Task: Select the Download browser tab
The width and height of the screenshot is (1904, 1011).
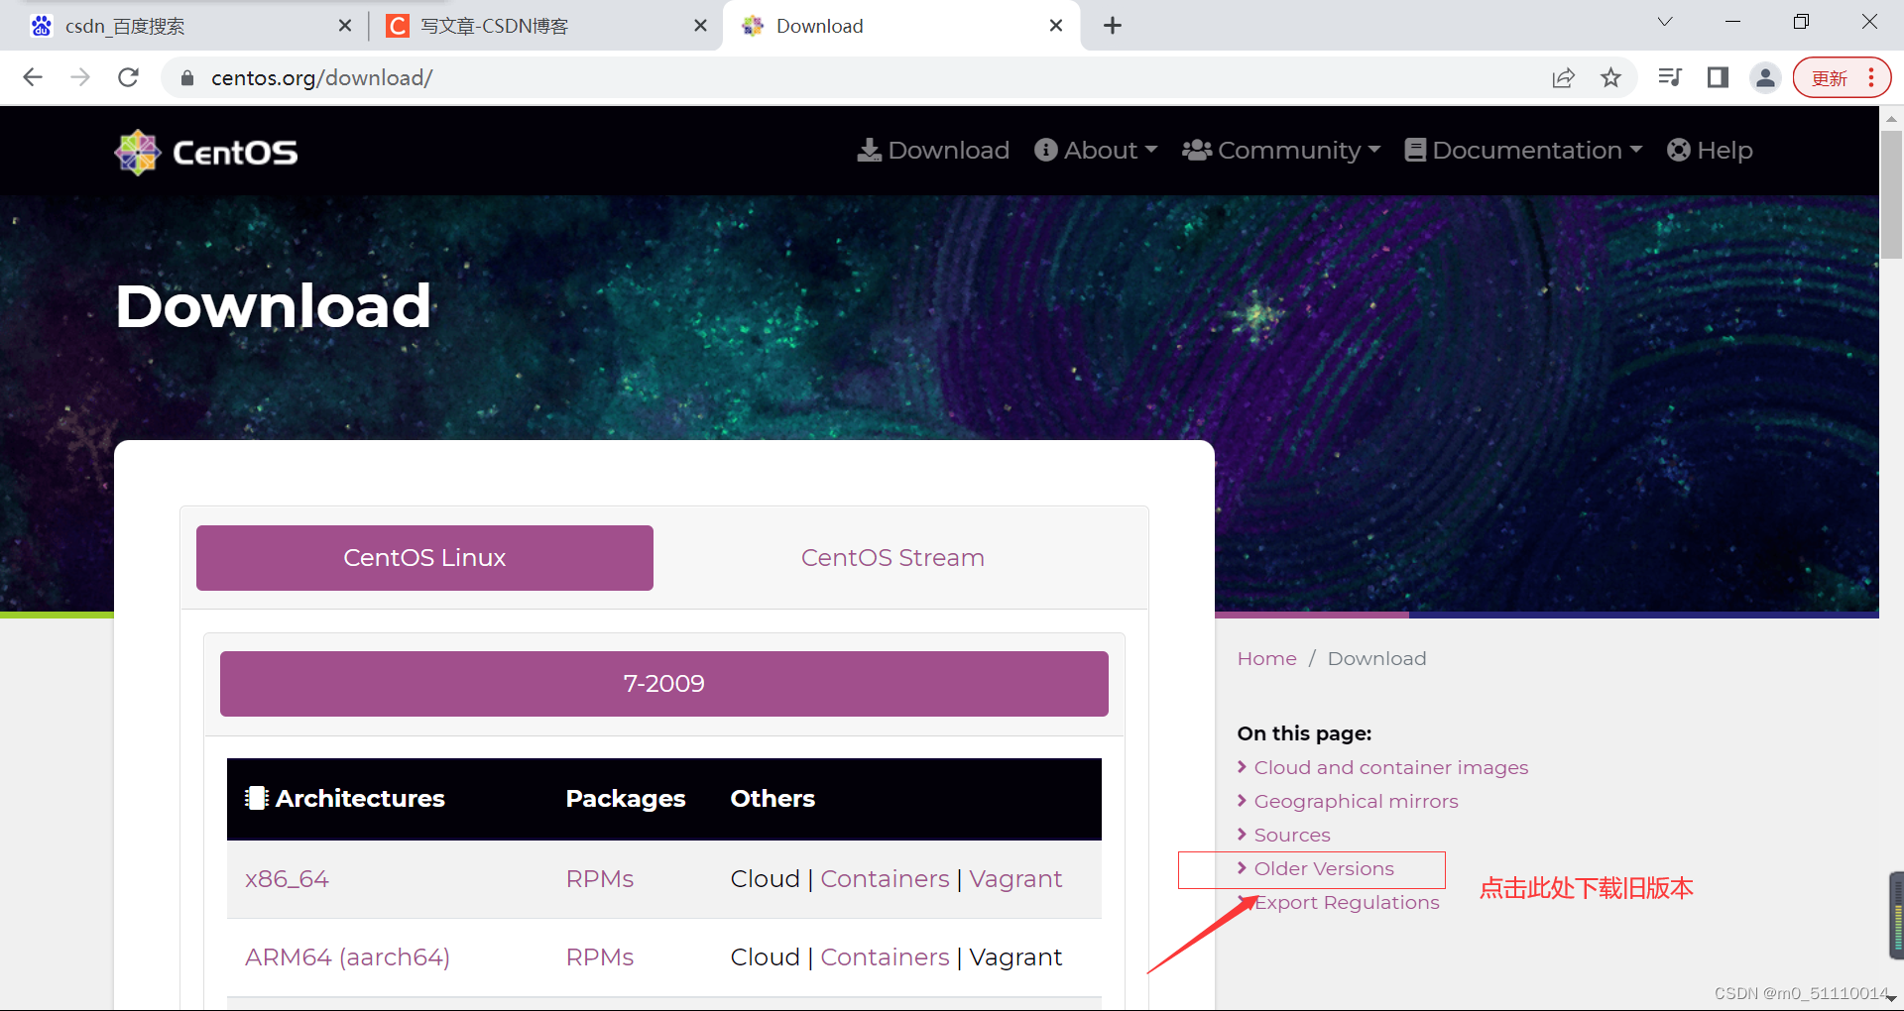Action: coord(901,26)
